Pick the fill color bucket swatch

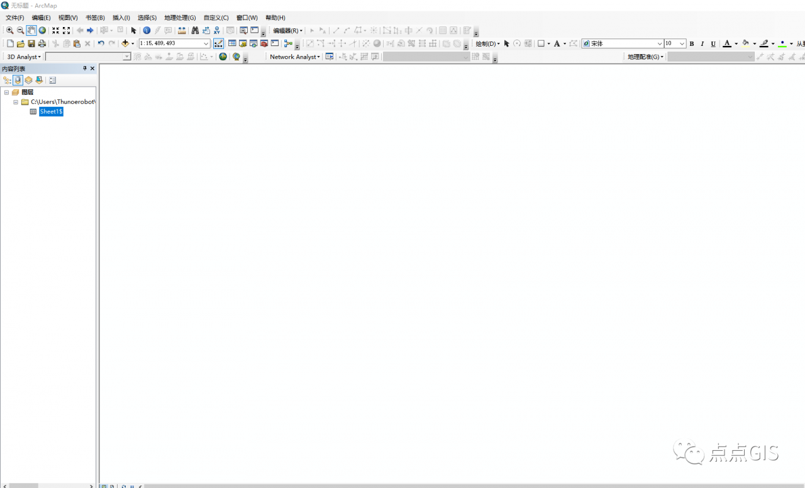(746, 43)
